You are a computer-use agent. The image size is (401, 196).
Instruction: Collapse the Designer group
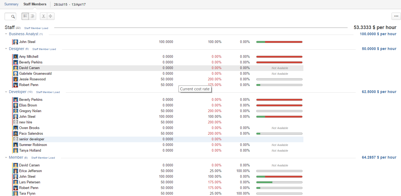point(6,49)
